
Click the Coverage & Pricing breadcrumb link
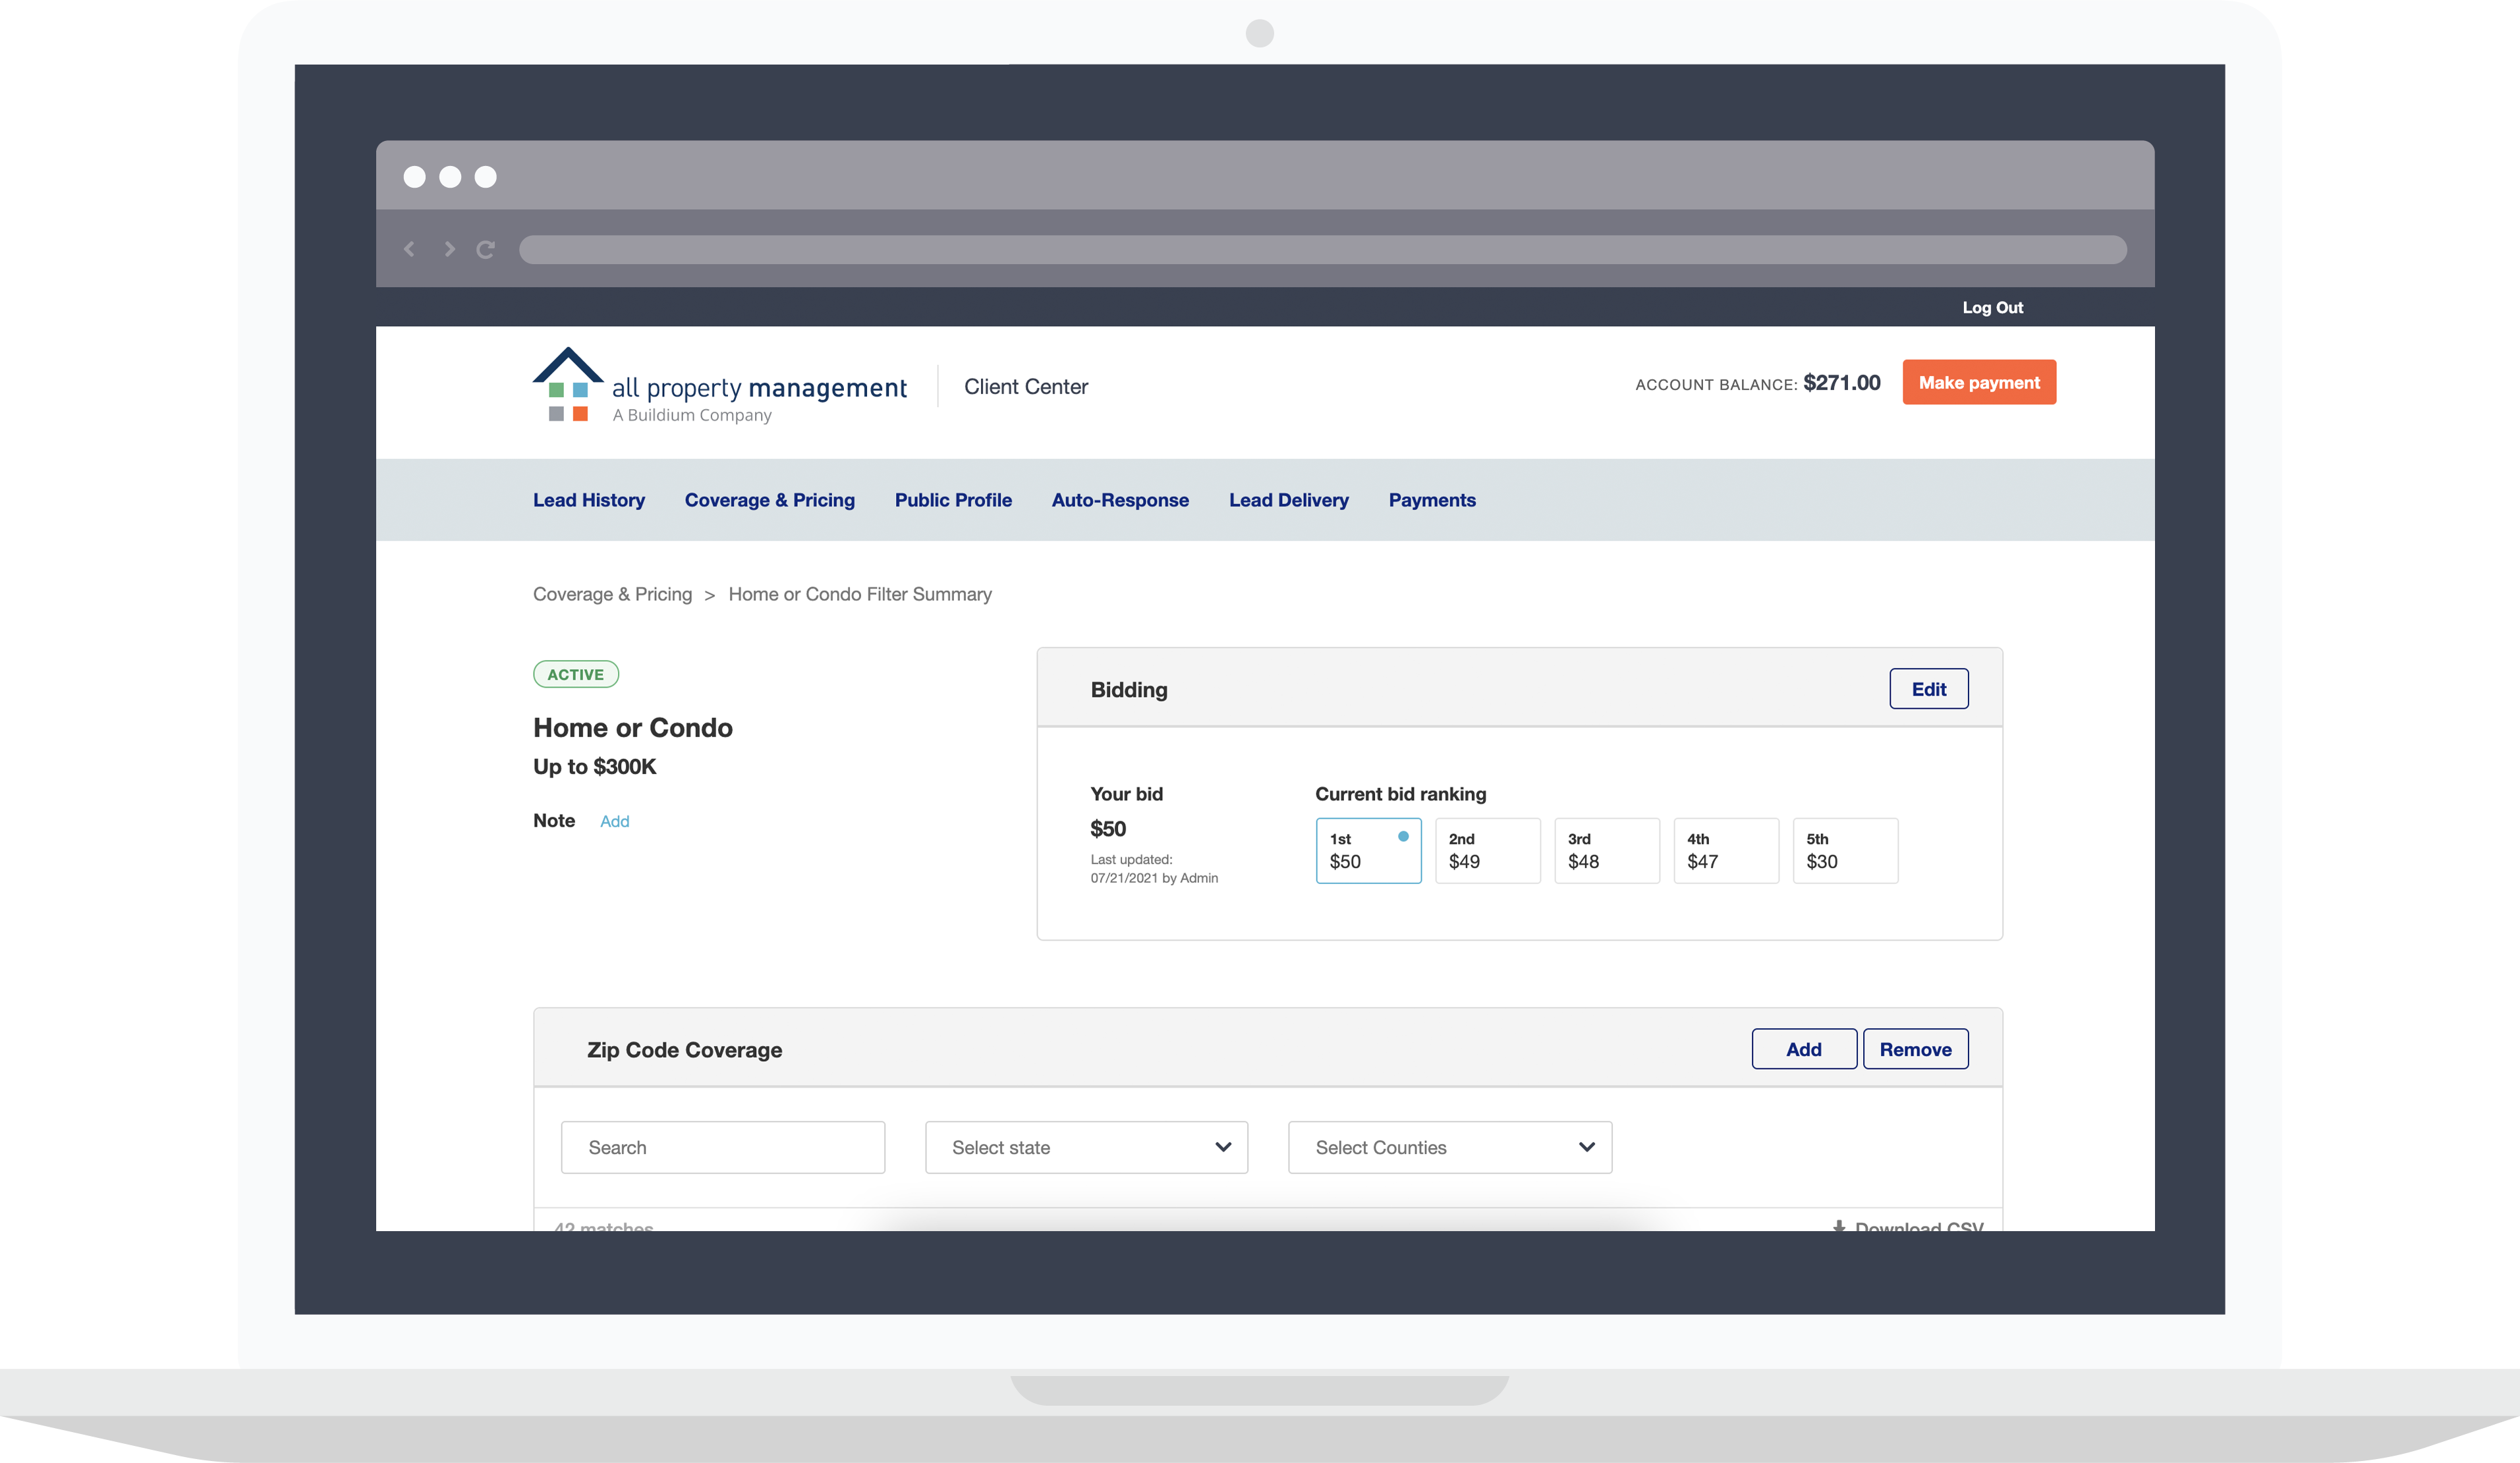612,594
